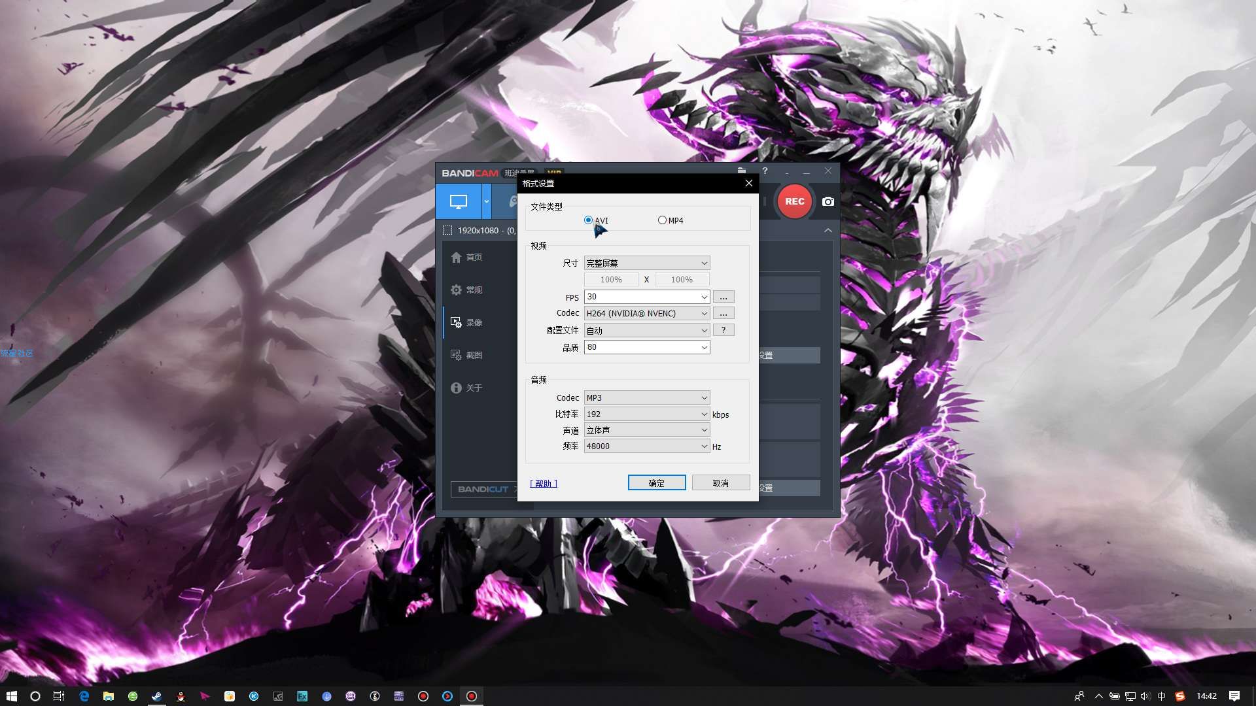Show hidden system tray icons
The image size is (1256, 706).
[x=1099, y=696]
